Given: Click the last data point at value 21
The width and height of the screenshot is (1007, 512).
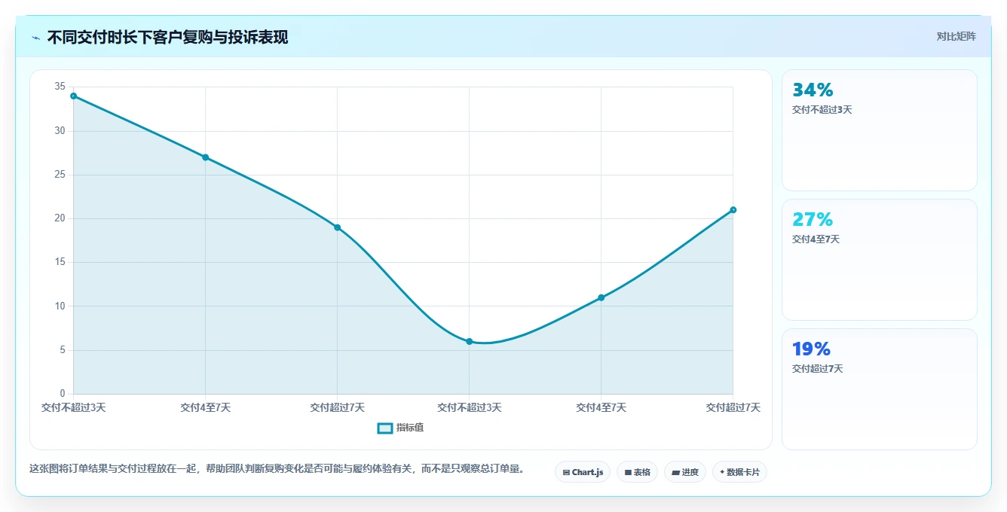Looking at the screenshot, I should (733, 210).
